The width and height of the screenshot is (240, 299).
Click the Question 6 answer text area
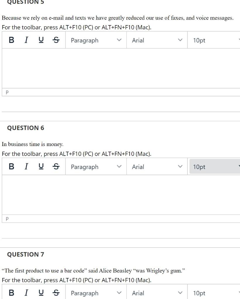(121, 195)
